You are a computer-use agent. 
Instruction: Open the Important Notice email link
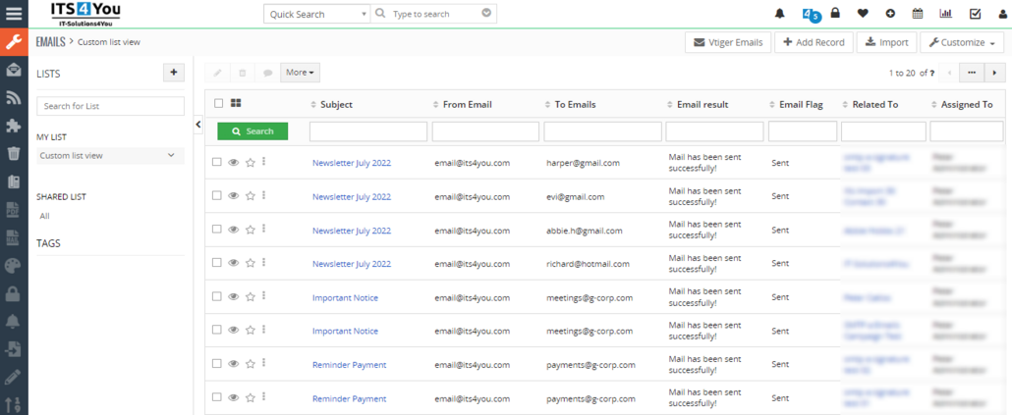345,297
